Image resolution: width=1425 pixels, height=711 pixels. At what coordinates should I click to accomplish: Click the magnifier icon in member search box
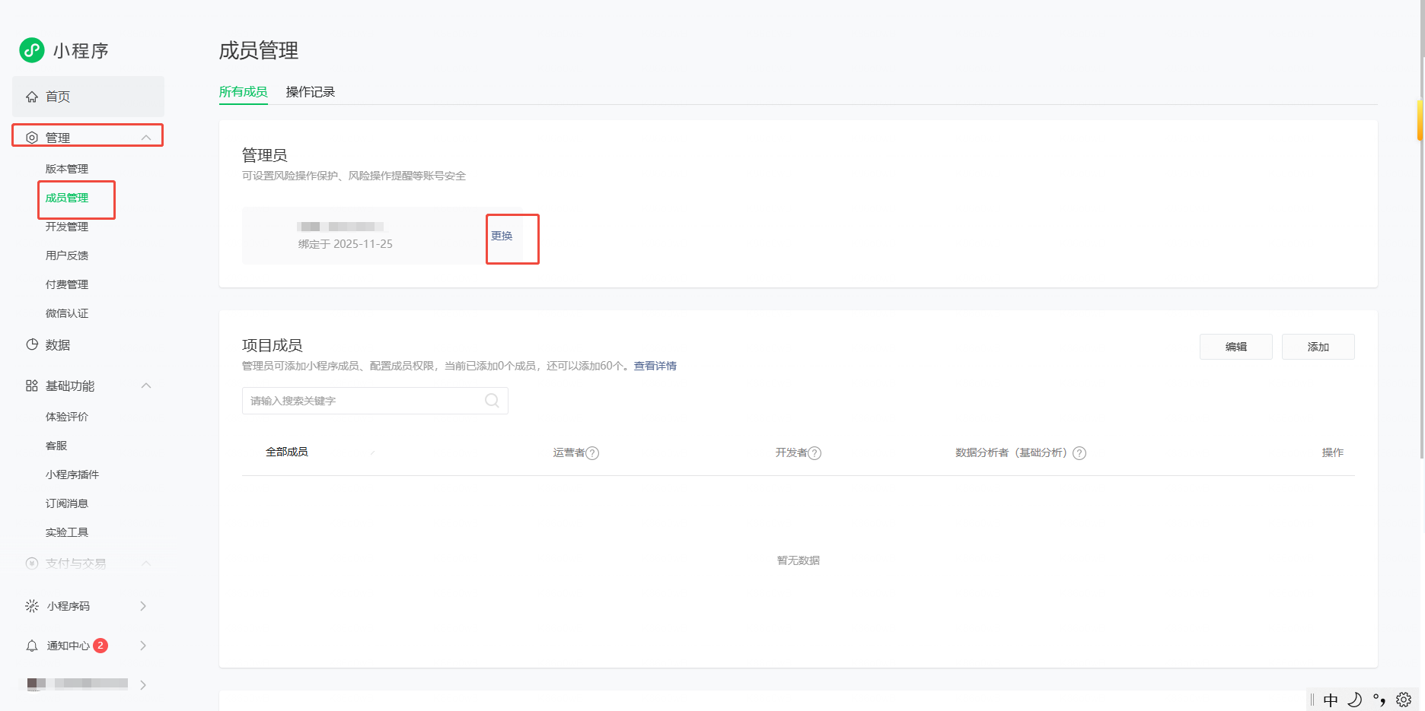point(491,400)
